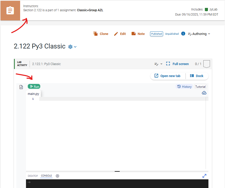The width and height of the screenshot is (225, 188).
Task: Click the Full screen icon
Action: [168, 64]
